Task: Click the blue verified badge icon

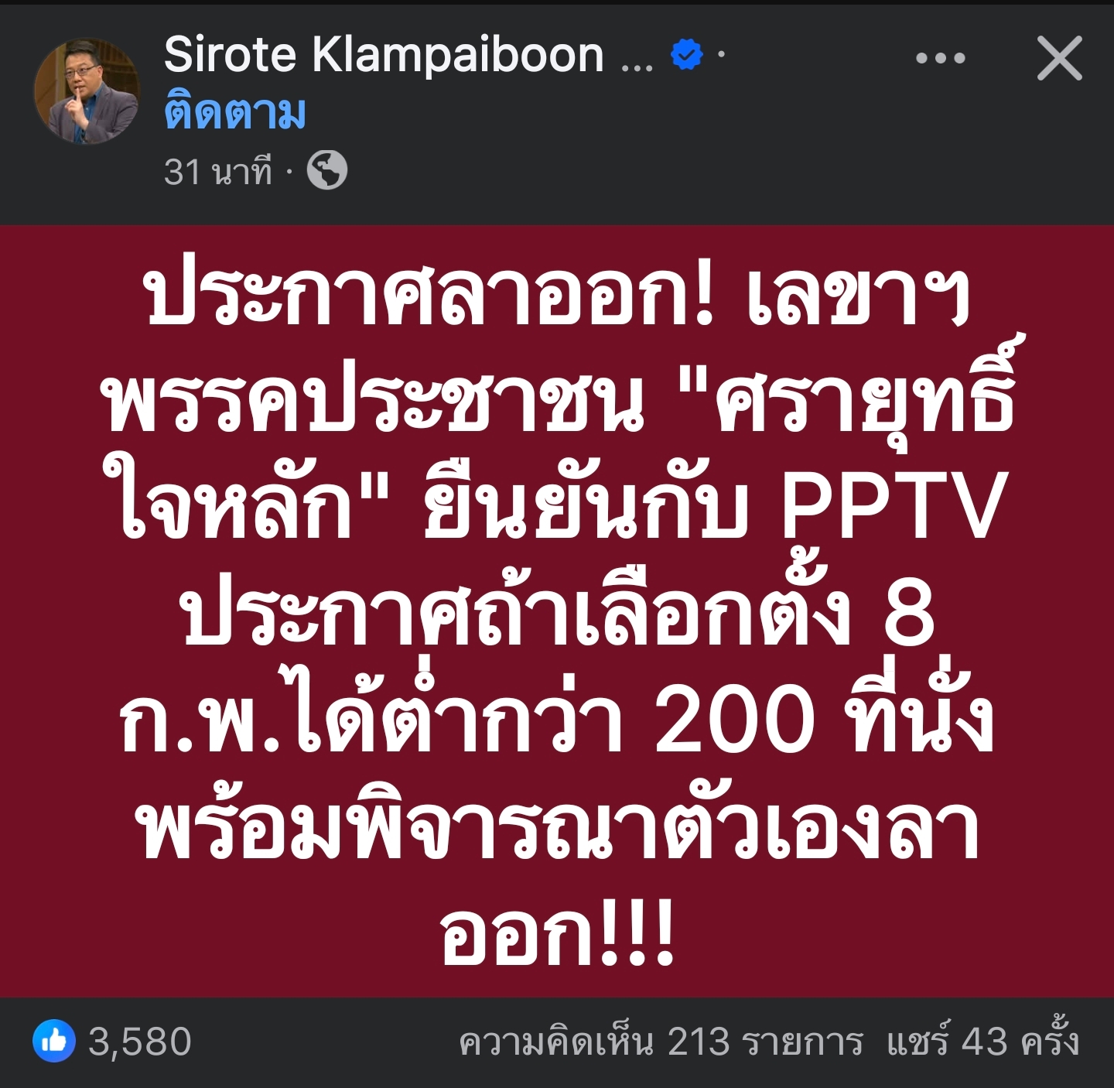Action: tap(685, 55)
